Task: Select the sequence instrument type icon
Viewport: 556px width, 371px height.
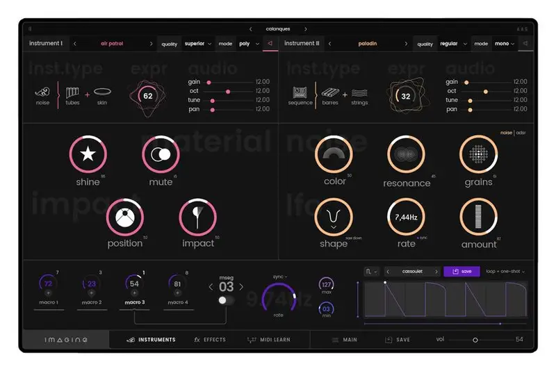Action: pos(300,92)
